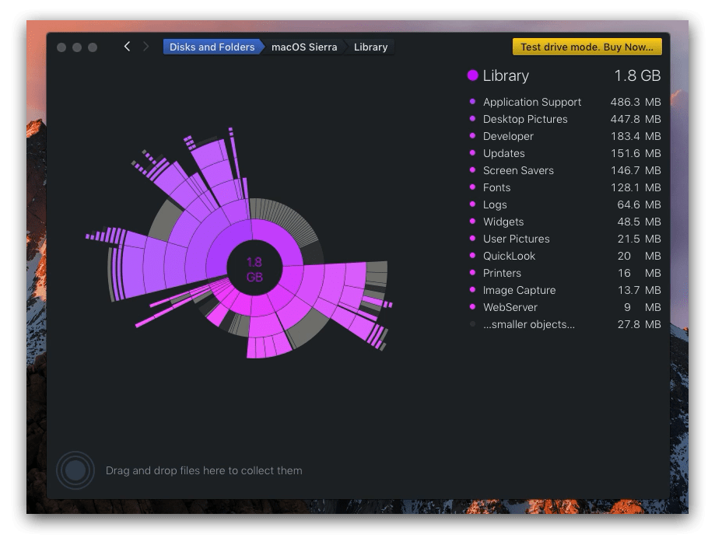This screenshot has width=722, height=538.
Task: Click the forward navigation arrow
Action: (146, 46)
